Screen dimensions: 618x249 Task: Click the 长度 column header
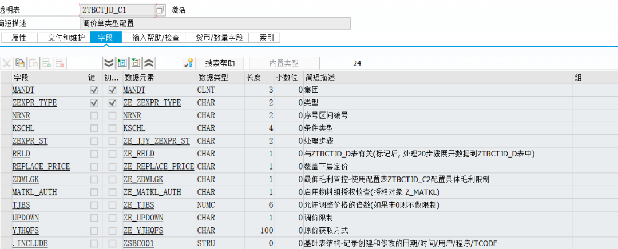pos(259,78)
